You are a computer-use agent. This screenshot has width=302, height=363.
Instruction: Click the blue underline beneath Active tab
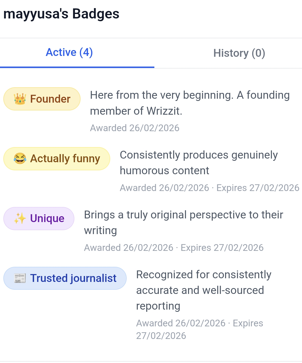click(77, 67)
